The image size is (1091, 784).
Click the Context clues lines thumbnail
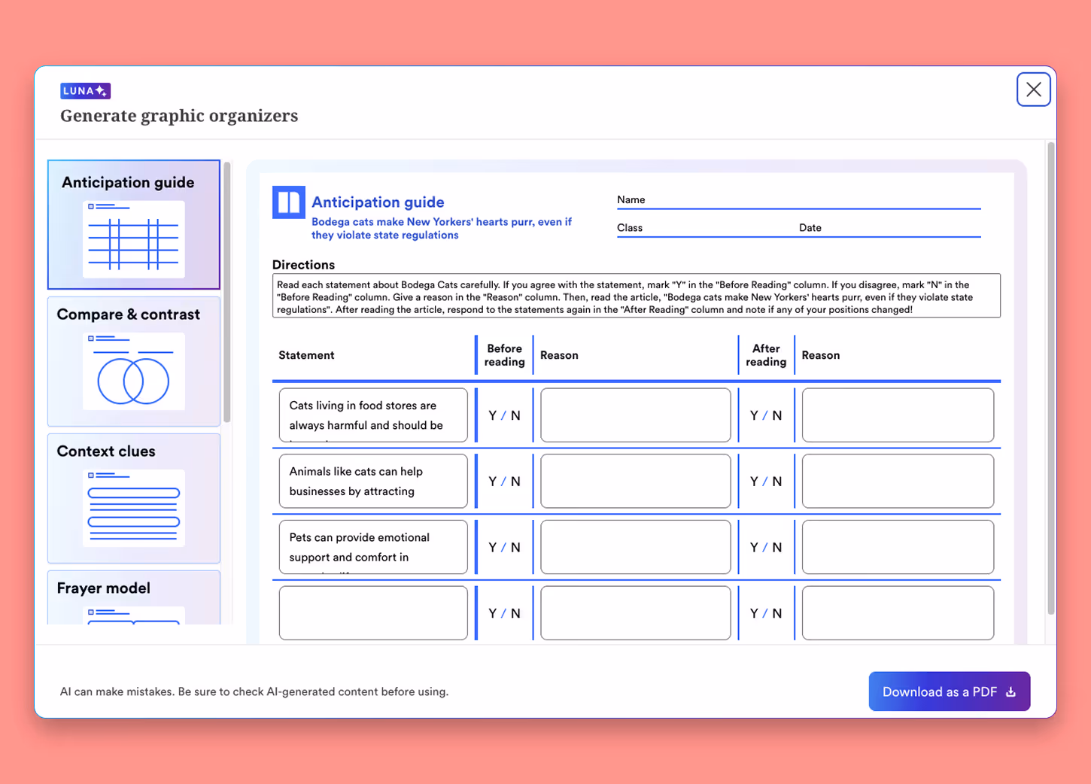[x=134, y=508]
